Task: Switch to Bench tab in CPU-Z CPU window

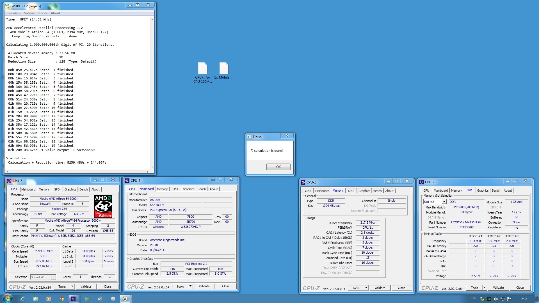Action: tap(83, 189)
